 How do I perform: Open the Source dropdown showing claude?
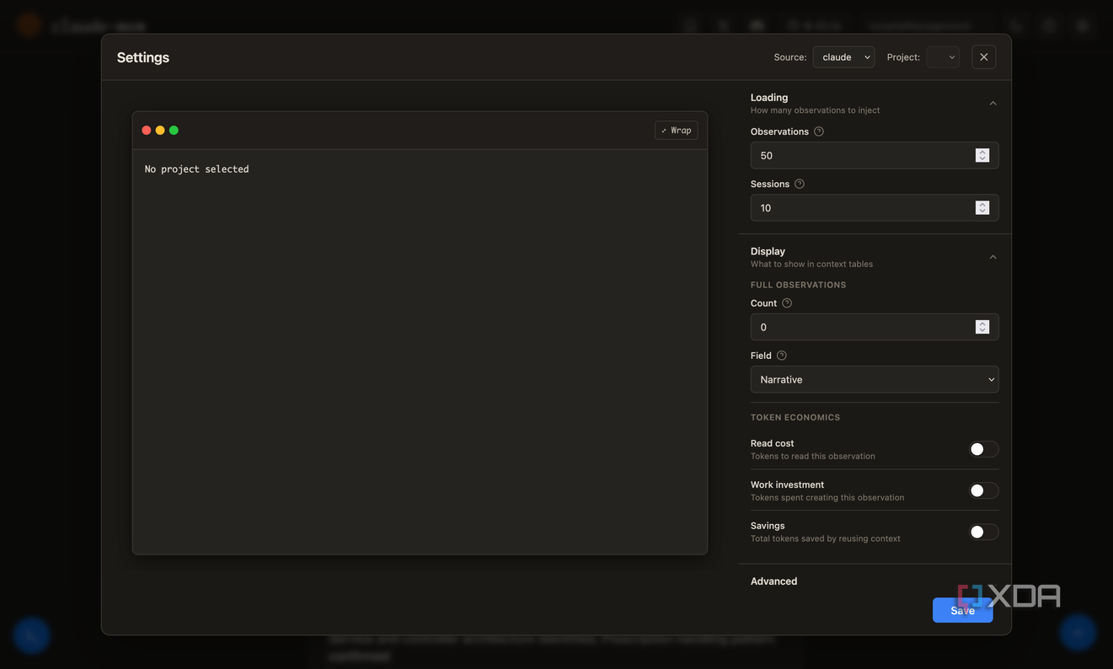tap(843, 57)
